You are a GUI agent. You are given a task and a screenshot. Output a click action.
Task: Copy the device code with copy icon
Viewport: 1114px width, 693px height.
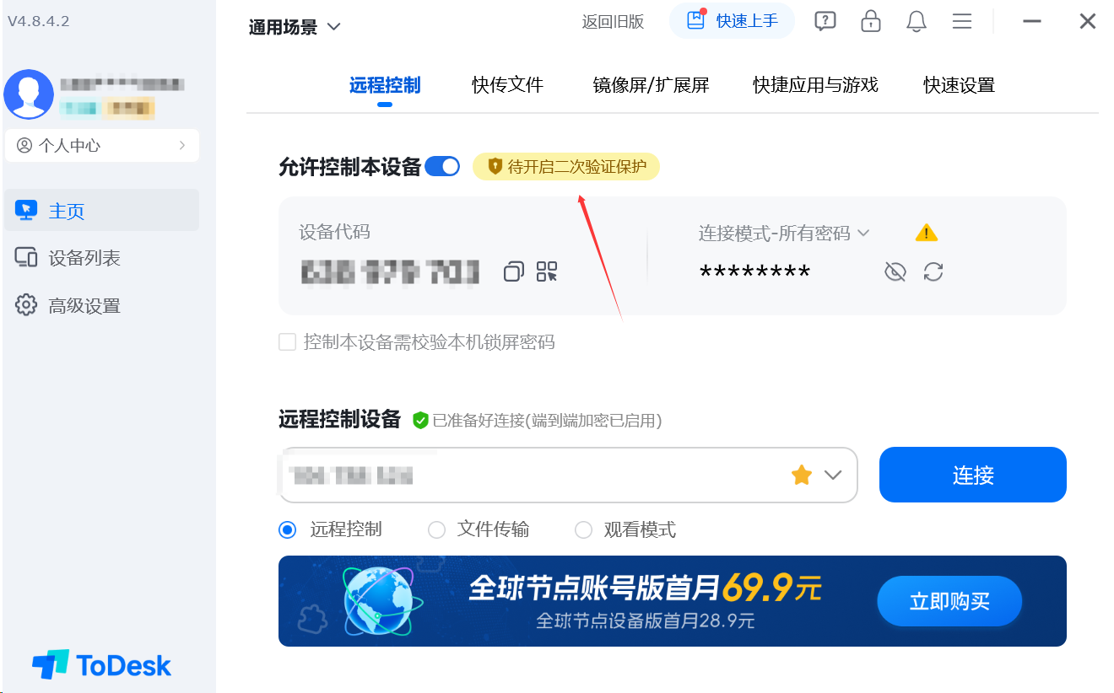point(513,271)
